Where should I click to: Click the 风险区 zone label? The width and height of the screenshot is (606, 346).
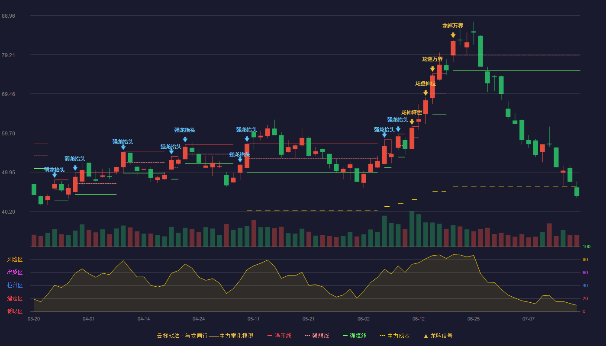(x=15, y=259)
